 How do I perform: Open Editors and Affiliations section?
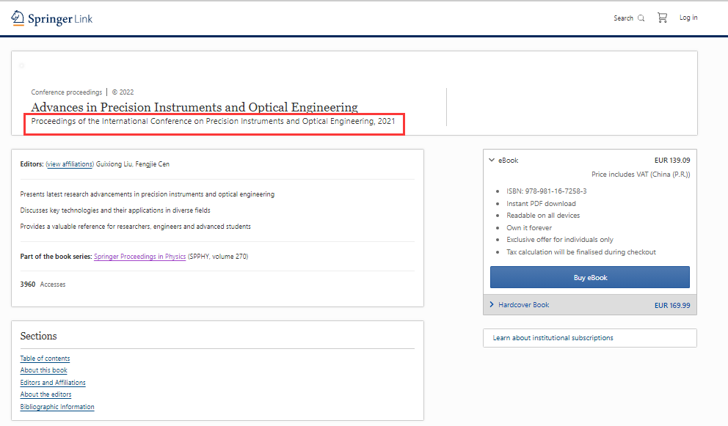(53, 383)
